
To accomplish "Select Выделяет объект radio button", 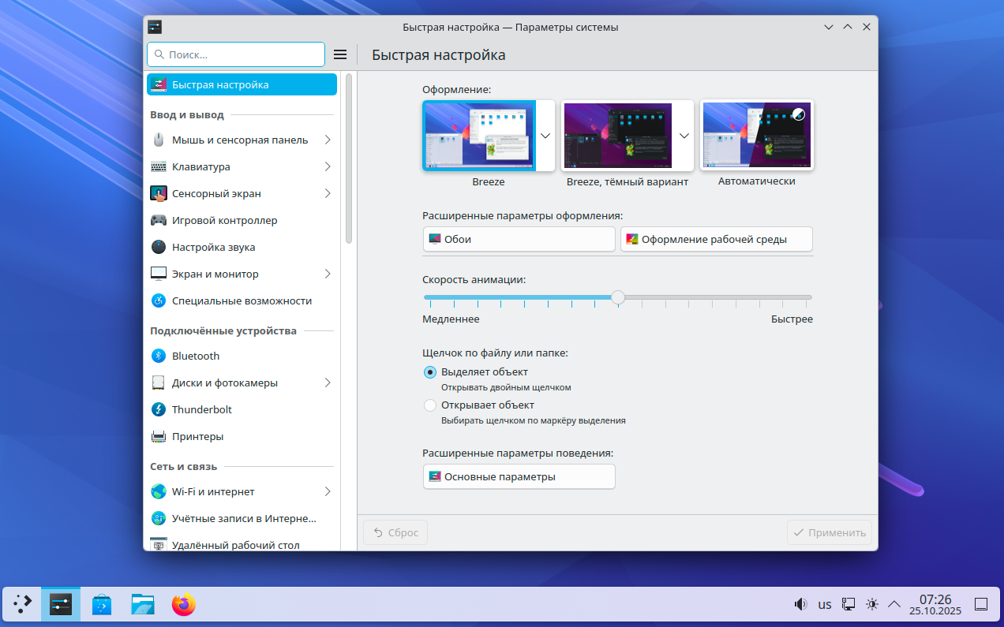I will [430, 372].
